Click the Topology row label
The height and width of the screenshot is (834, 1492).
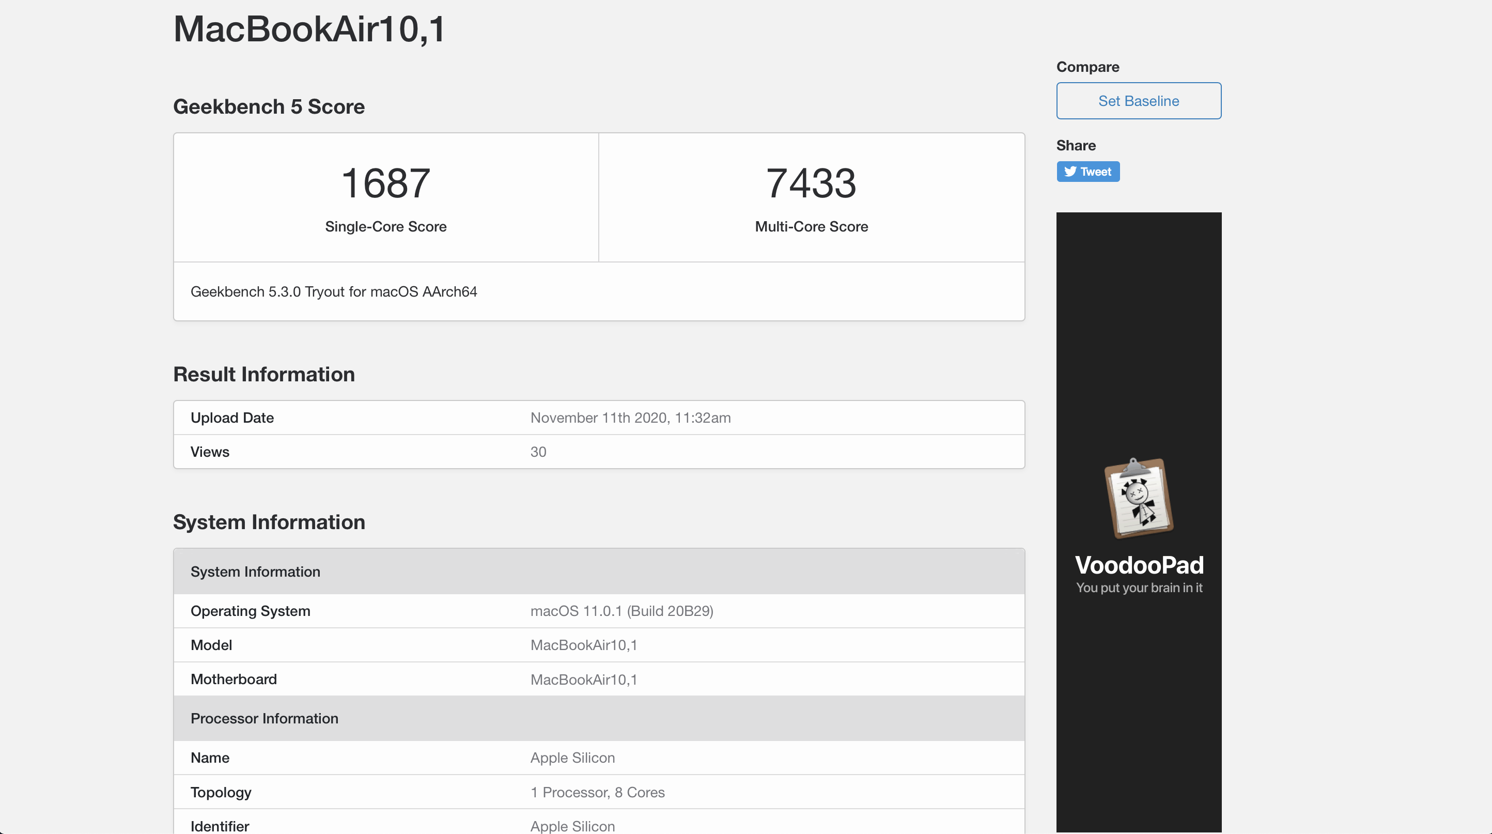click(x=221, y=792)
